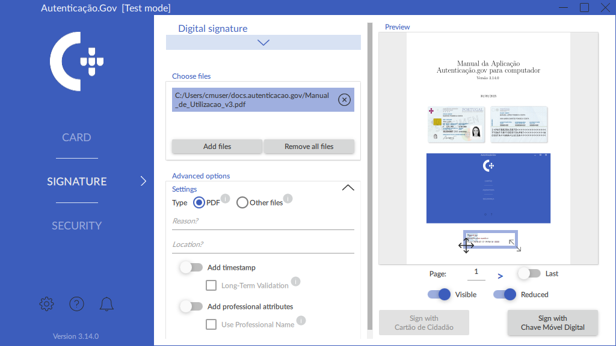Screen dimensions: 616x346
Task: Disable the Visible signature toggle
Action: tap(439, 294)
